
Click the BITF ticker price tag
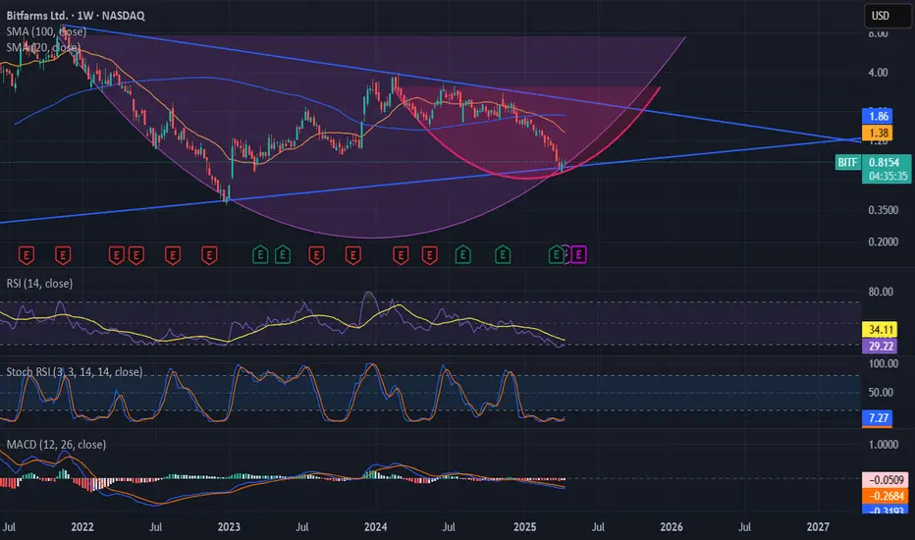847,162
